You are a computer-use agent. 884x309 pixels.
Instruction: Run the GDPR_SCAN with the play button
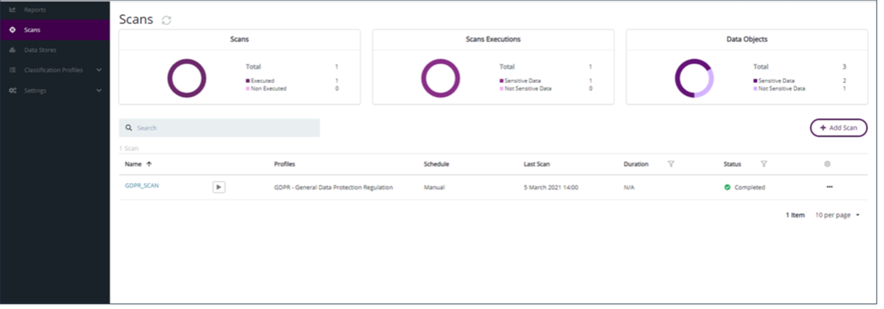coord(219,187)
